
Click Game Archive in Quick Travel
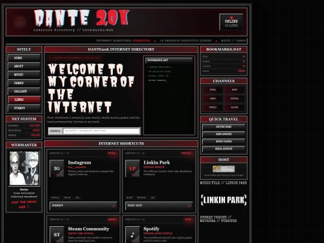224,134
